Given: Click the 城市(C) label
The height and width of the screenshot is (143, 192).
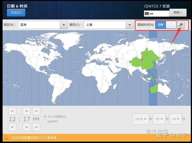Looking at the screenshot, I should [75, 25].
